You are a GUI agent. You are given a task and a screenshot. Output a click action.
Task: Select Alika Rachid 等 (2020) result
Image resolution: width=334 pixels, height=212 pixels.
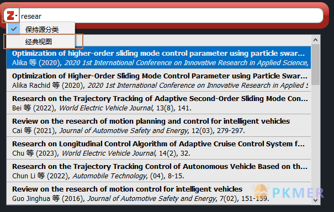pyautogui.click(x=158, y=80)
